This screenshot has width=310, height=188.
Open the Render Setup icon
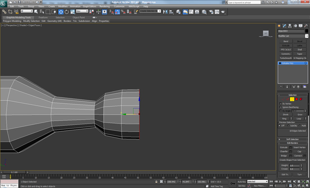pos(211,12)
